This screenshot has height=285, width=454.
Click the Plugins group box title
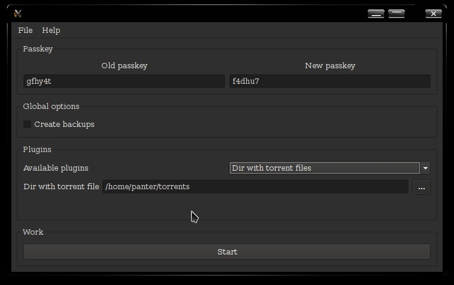point(37,150)
